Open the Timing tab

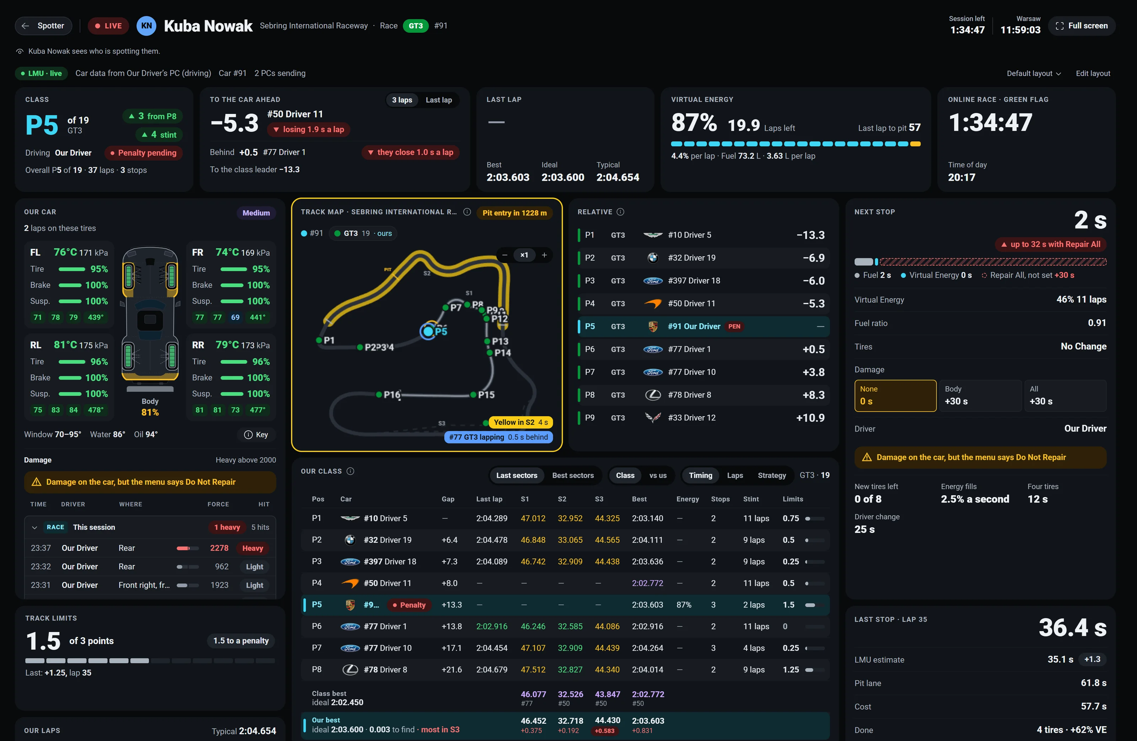(x=700, y=475)
